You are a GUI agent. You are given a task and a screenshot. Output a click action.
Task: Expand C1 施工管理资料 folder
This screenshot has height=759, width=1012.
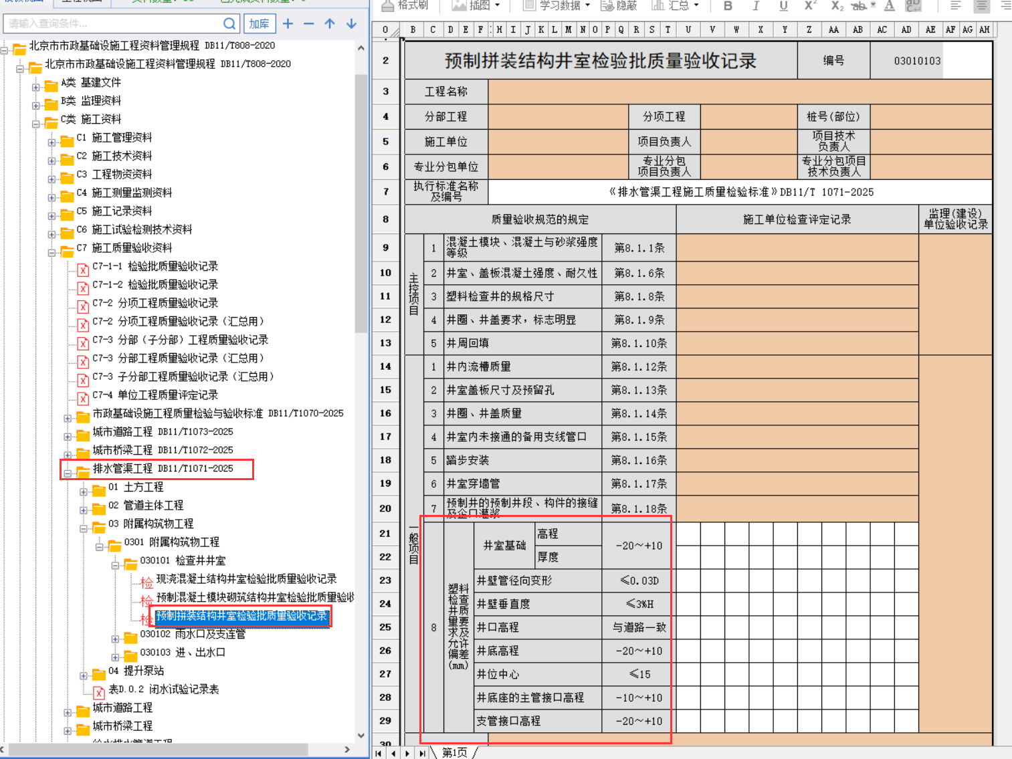tap(52, 142)
